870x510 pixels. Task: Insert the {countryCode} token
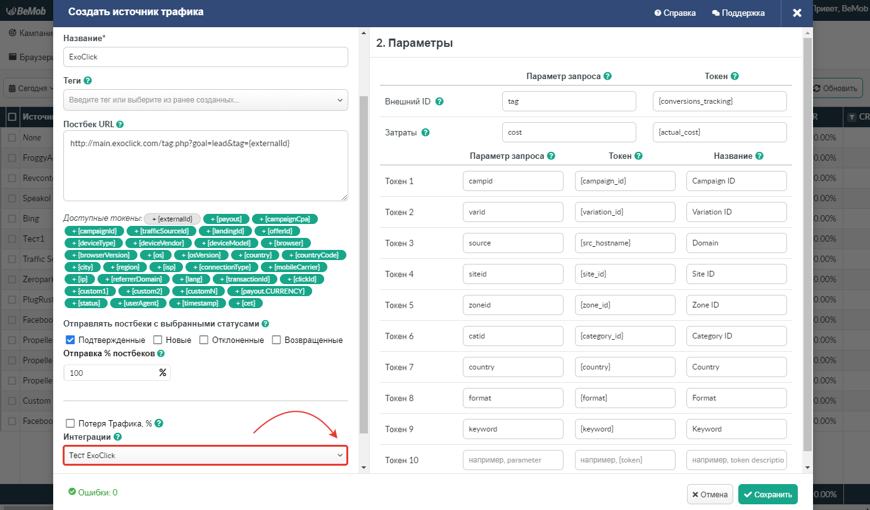(x=314, y=255)
